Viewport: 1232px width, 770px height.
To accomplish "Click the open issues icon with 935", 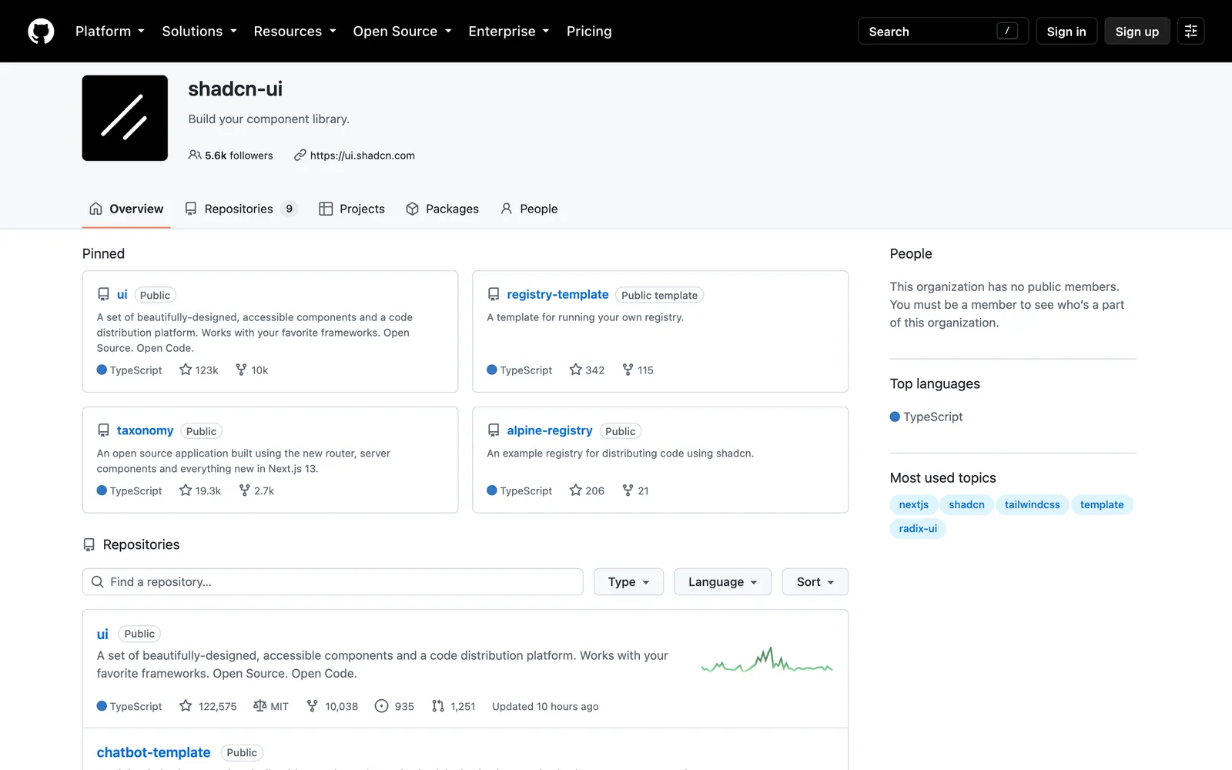I will 381,706.
